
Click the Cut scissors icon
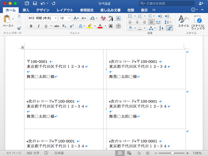pyautogui.click(x=19, y=16)
